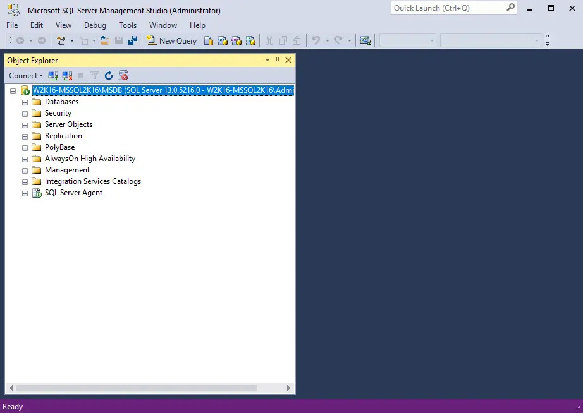Expand the Security folder node
This screenshot has height=413, width=583.
pyautogui.click(x=25, y=114)
